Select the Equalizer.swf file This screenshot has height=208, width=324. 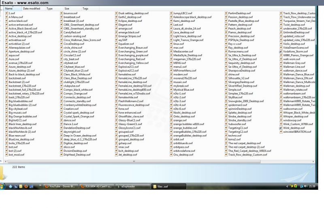126,44
